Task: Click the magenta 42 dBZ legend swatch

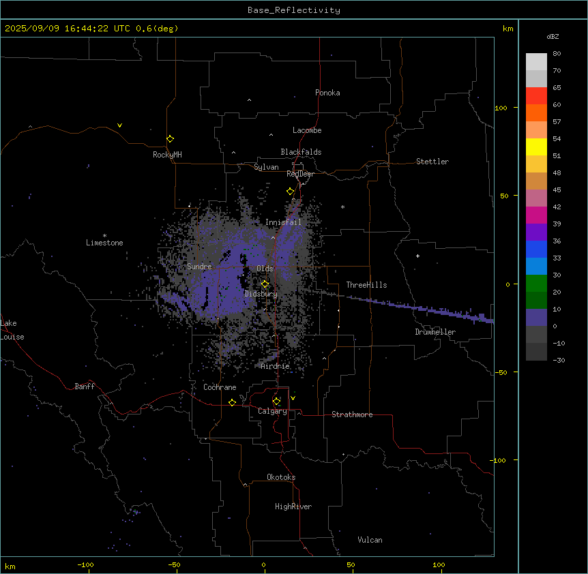Action: [536, 215]
